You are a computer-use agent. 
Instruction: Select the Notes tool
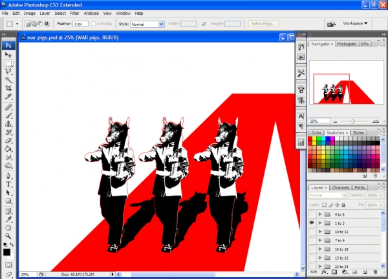[x=8, y=211]
